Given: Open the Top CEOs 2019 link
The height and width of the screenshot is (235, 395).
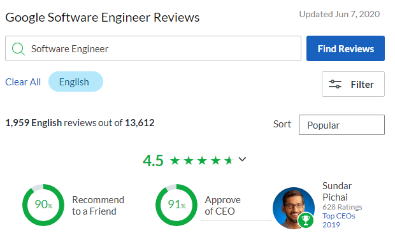Looking at the screenshot, I should [x=338, y=220].
